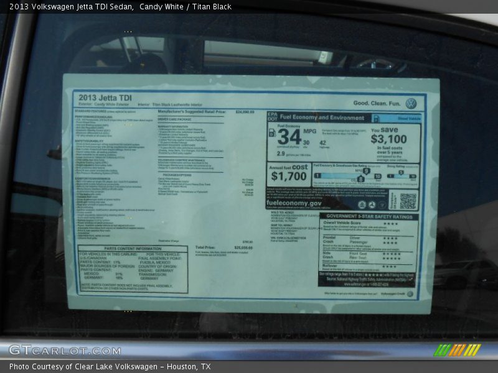Click the "Diesel Vehicle" blue label banner
This screenshot has width=498, height=373.
tap(397, 118)
